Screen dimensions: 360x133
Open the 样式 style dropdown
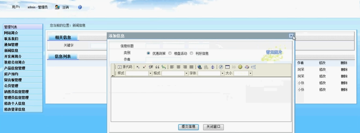139,73
